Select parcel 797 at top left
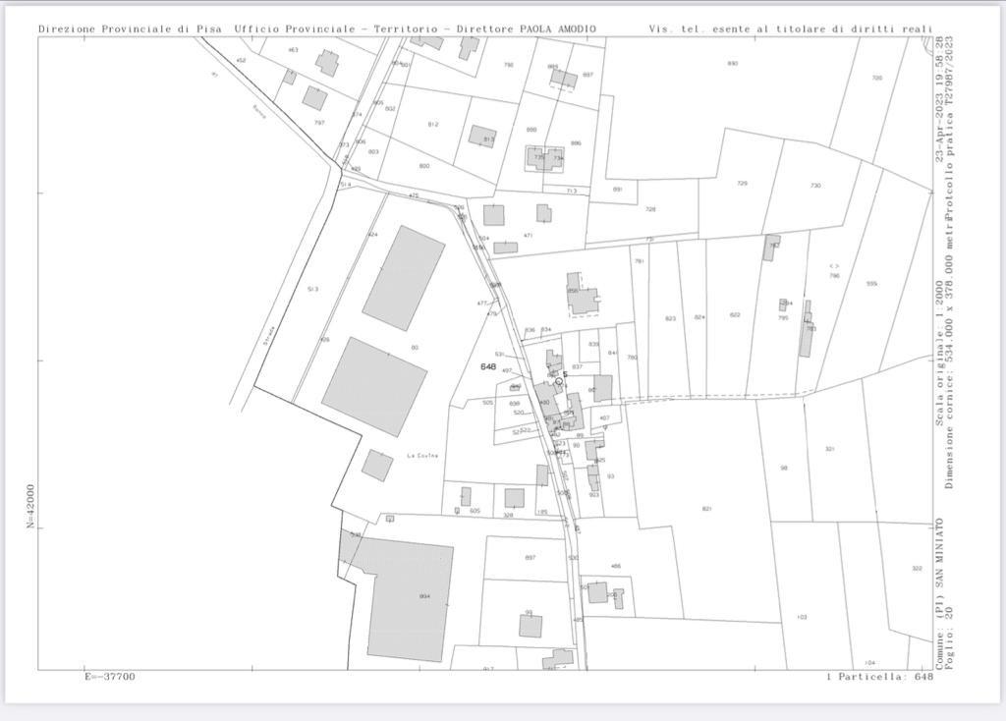The image size is (1006, 721). (319, 123)
